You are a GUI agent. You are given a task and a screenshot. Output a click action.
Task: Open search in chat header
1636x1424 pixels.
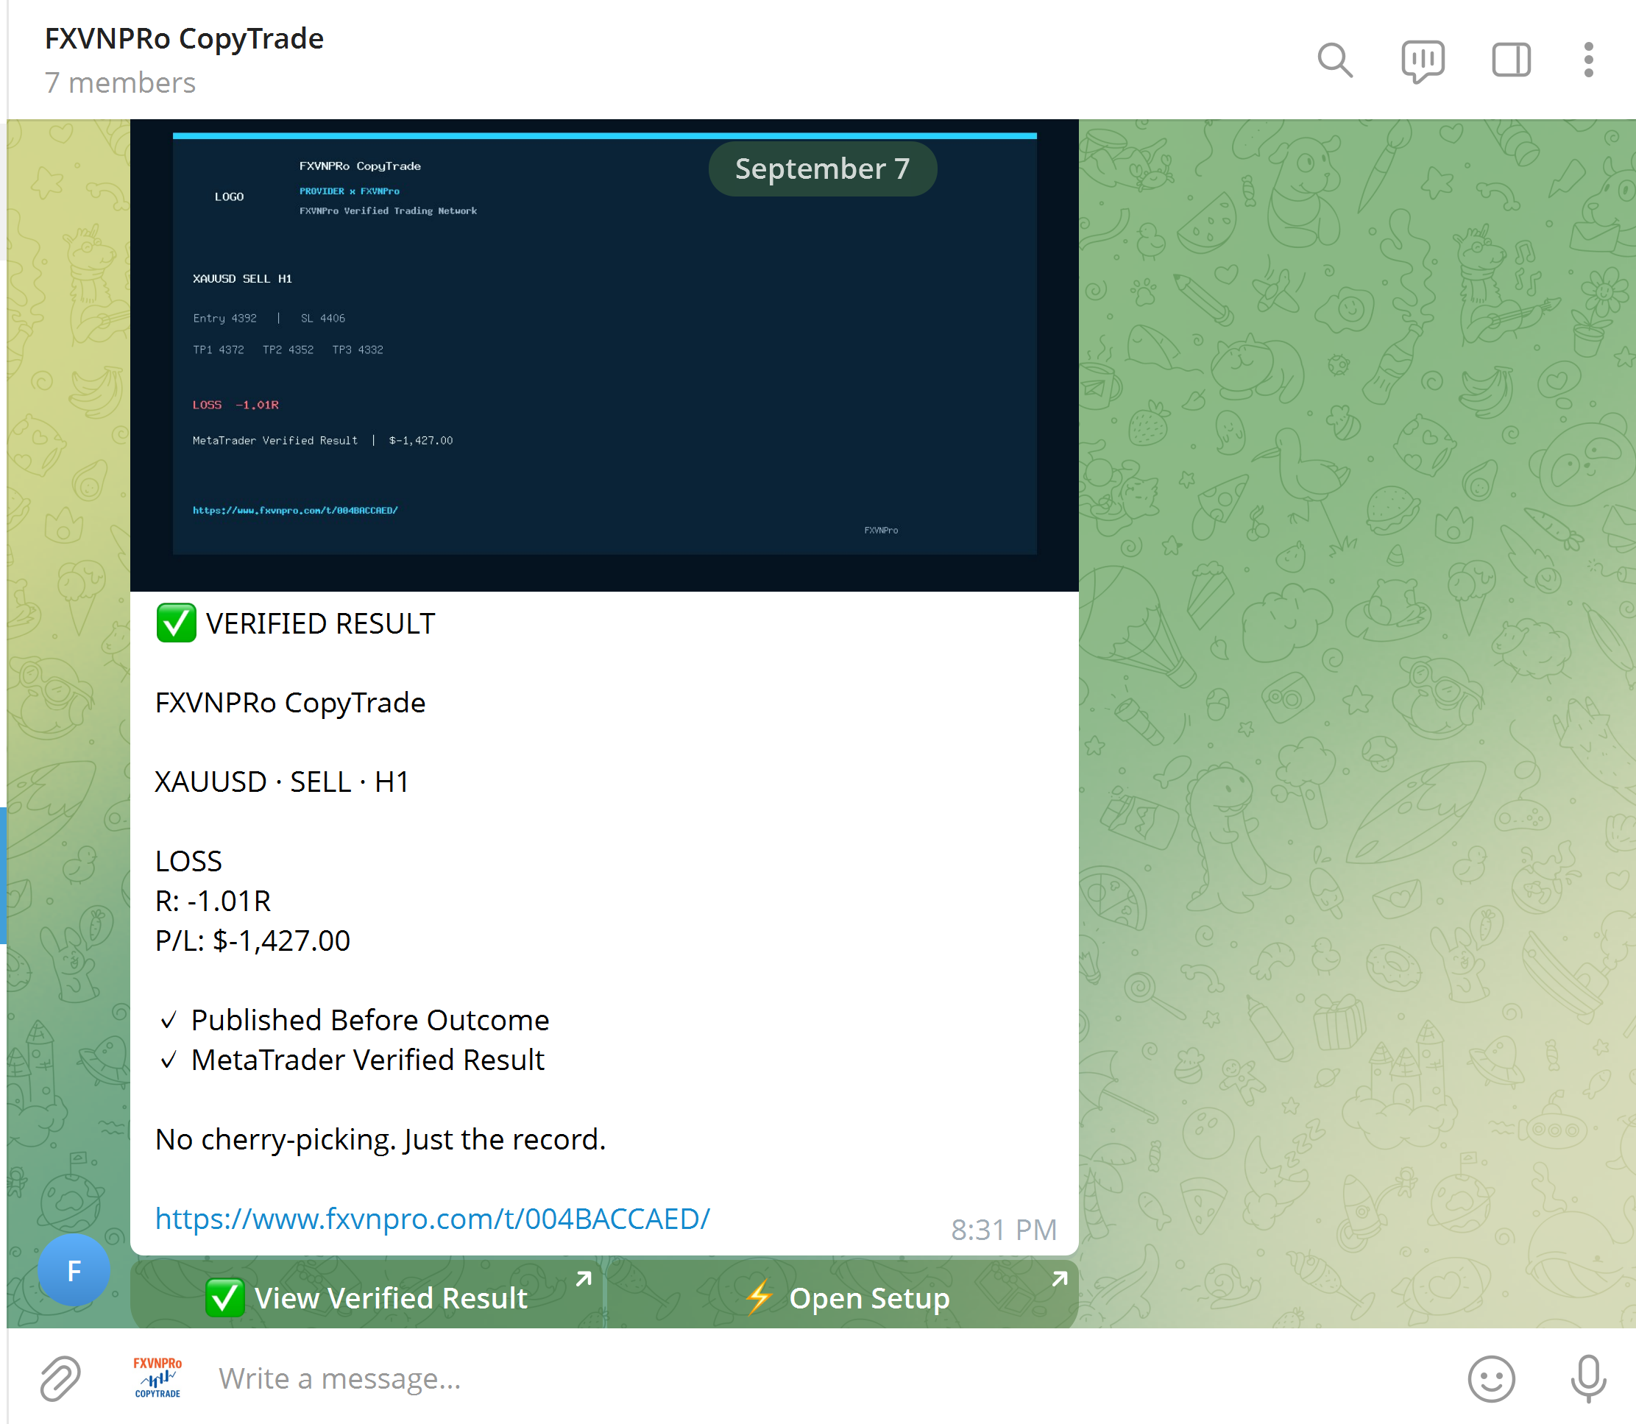tap(1335, 60)
